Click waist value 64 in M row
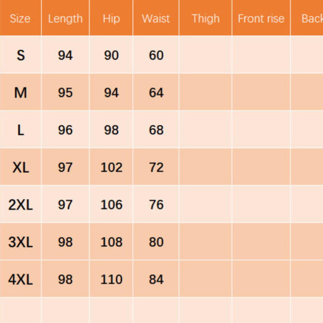323x323 pixels. (x=156, y=92)
